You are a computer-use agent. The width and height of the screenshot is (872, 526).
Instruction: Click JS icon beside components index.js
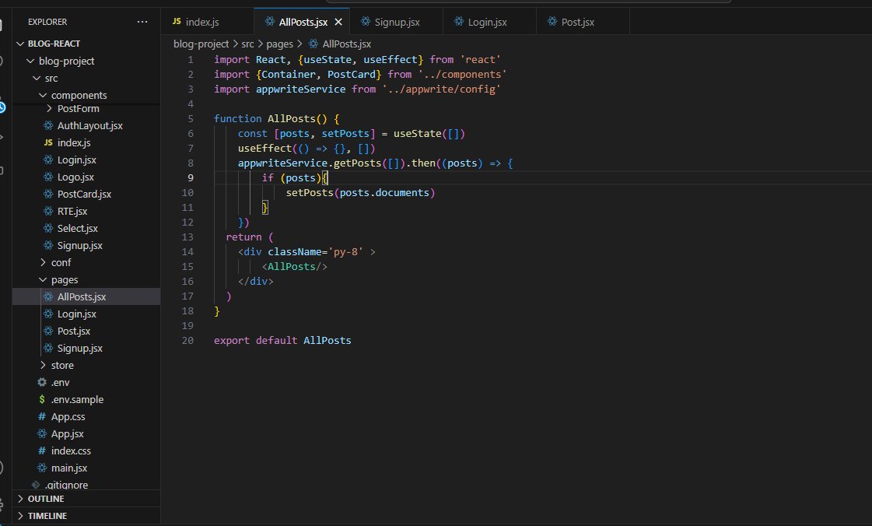[47, 143]
